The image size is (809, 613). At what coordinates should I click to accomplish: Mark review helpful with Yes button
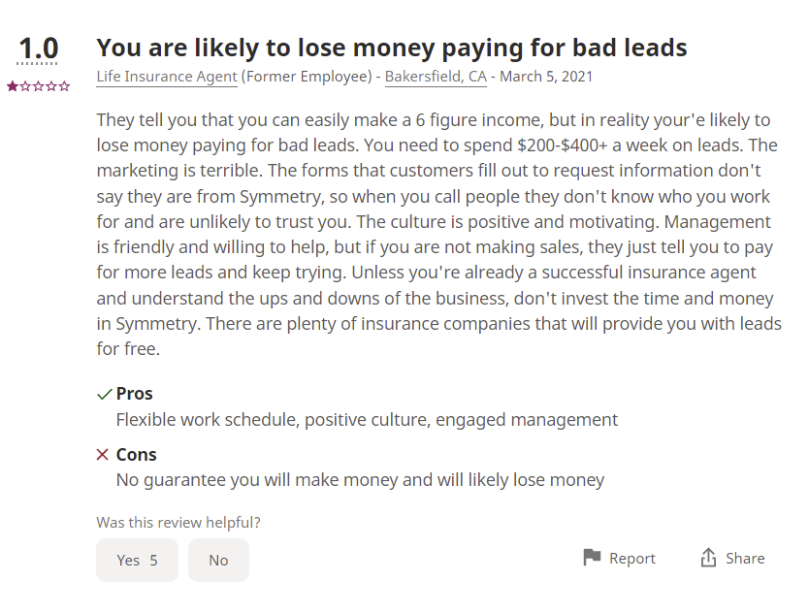coord(137,560)
